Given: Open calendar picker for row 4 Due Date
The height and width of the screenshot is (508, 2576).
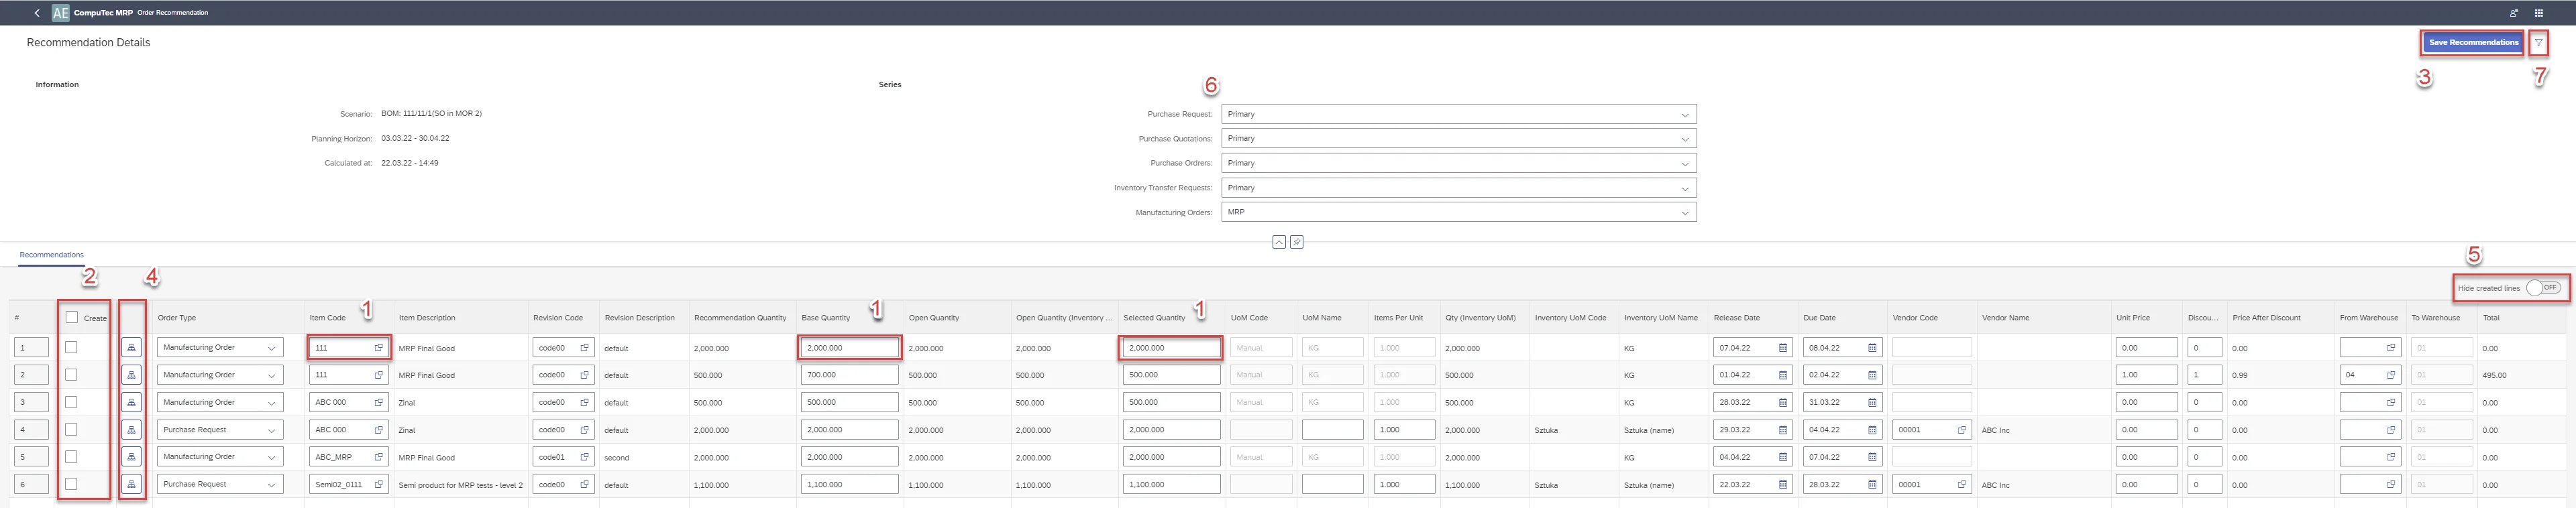Looking at the screenshot, I should click(1872, 430).
